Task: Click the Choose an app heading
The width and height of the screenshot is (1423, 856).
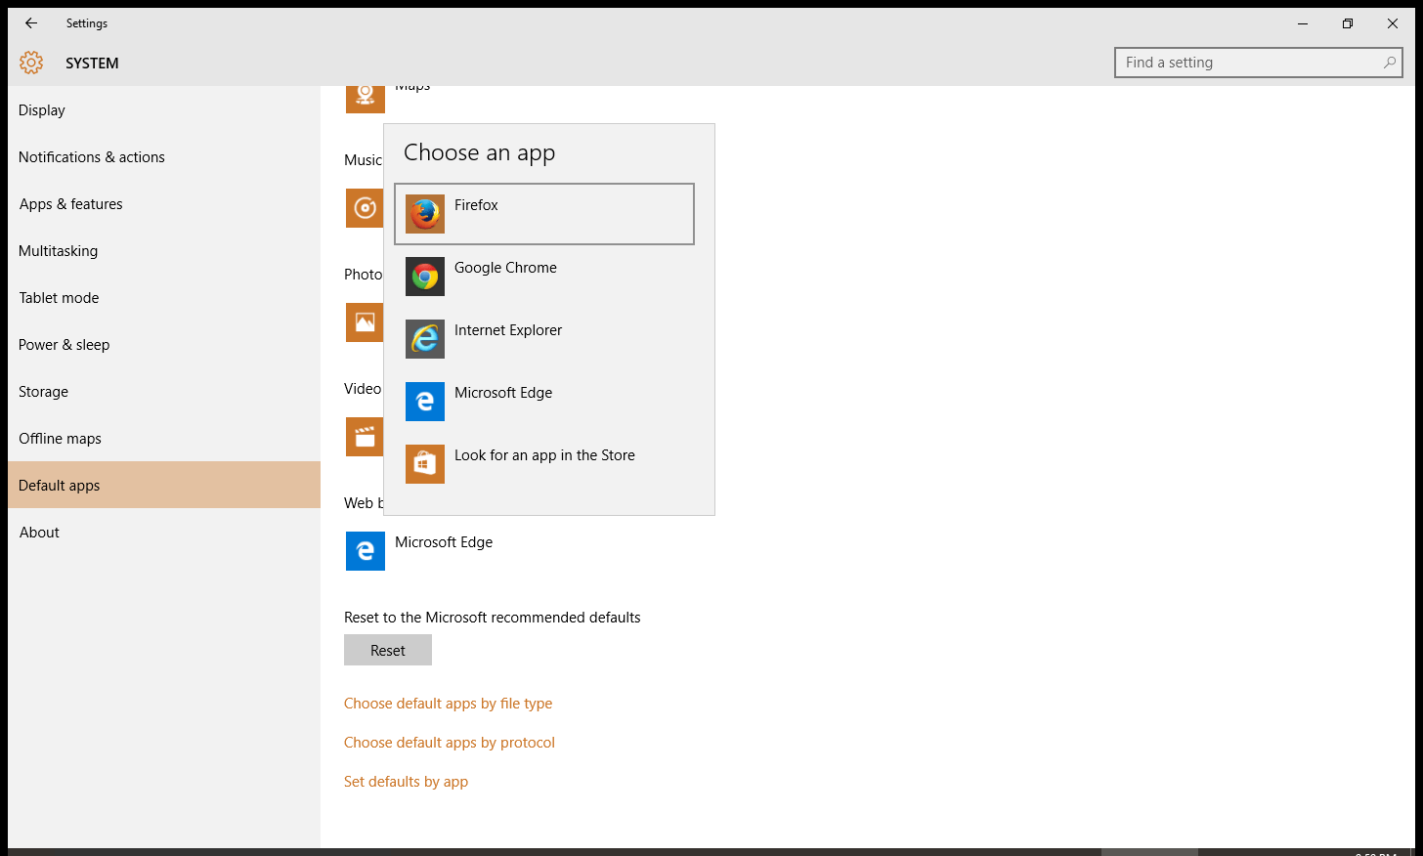Action: tap(480, 153)
